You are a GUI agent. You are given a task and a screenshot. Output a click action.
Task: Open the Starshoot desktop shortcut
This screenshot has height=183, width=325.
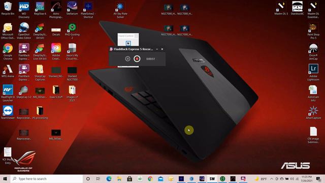[x=297, y=8]
